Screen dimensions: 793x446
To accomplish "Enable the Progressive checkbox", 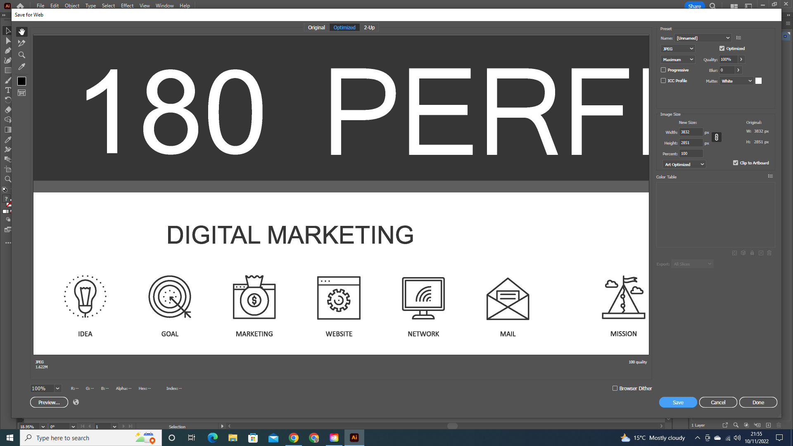I will coord(663,70).
